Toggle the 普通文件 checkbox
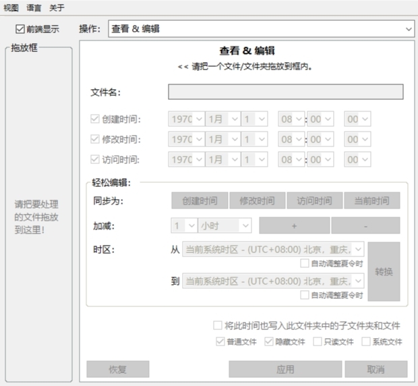This screenshot has height=386, width=418. pos(220,341)
